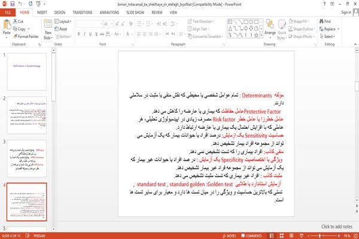Decrease the font size
The image size is (359, 239).
[123, 24]
